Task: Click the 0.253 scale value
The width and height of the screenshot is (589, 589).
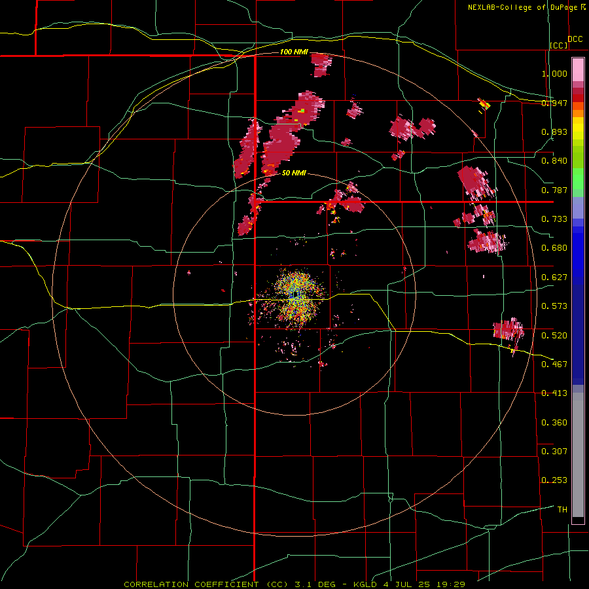Action: tap(554, 480)
